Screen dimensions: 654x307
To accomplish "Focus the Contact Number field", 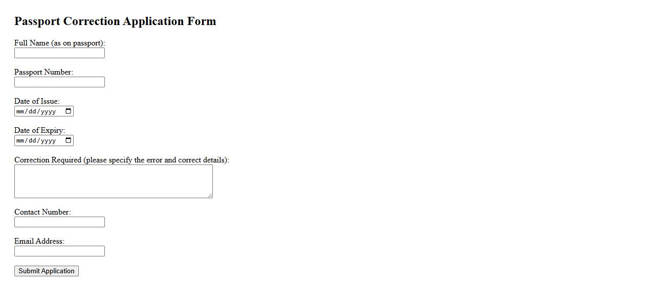I will click(x=59, y=222).
